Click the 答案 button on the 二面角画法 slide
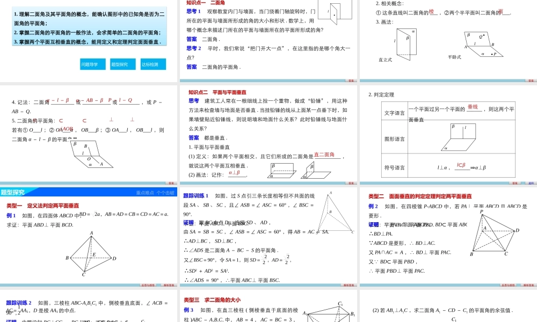Viewport: 537px width, 322px height. click(529, 80)
